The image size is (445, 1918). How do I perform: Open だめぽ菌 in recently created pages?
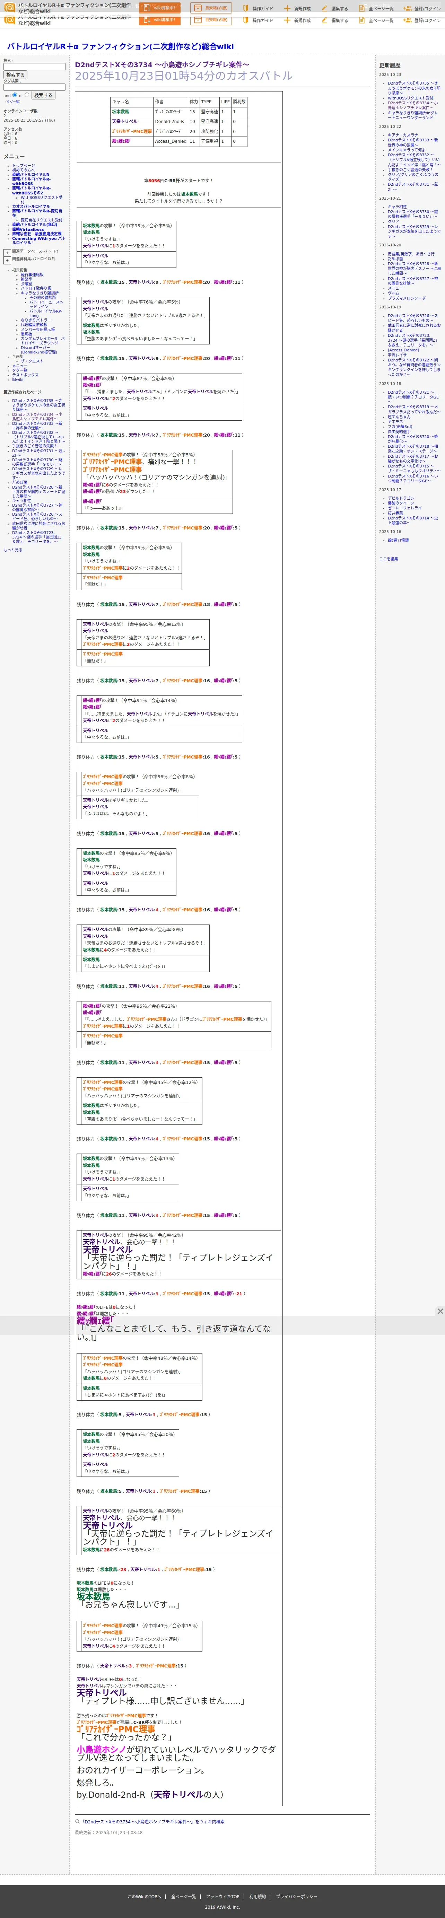(x=19, y=482)
